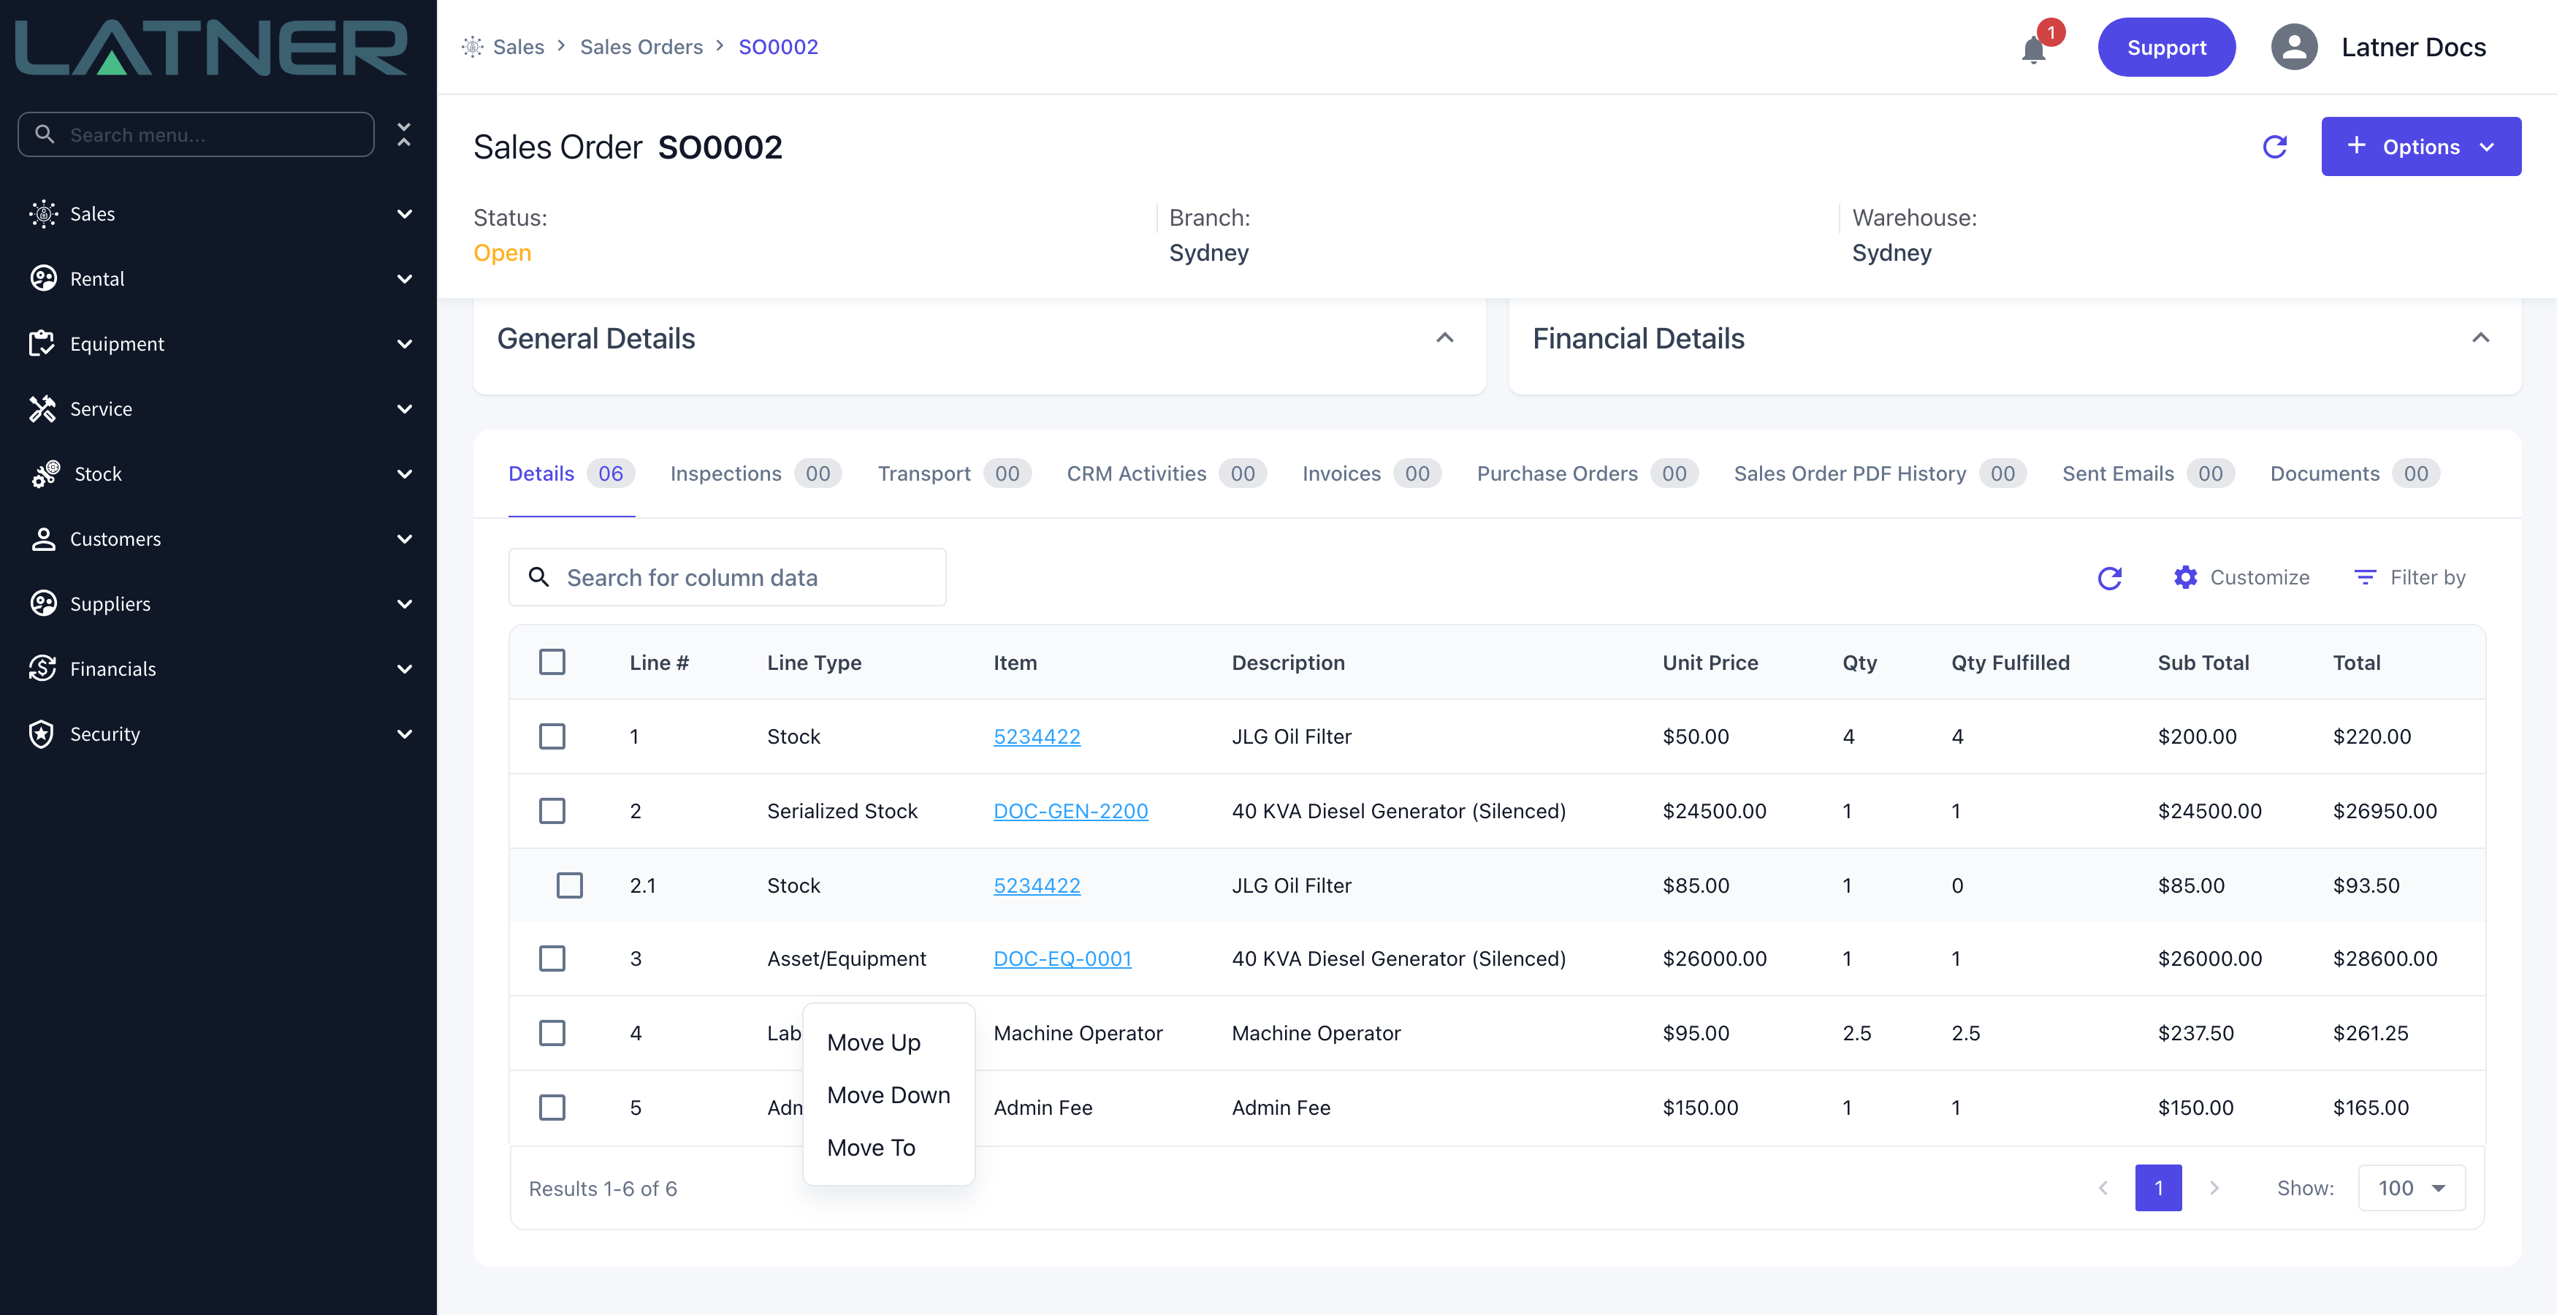The image size is (2557, 1315).
Task: Focus Search for column data field
Action: [728, 578]
